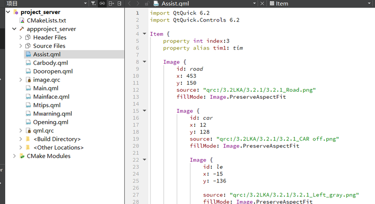Click the Opening.qml file icon
Image resolution: width=375 pixels, height=204 pixels.
(28, 122)
